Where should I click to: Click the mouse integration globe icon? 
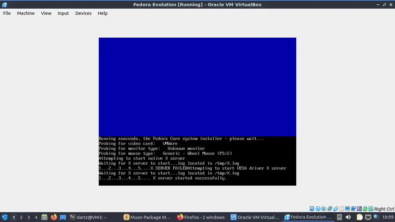[x=365, y=209]
